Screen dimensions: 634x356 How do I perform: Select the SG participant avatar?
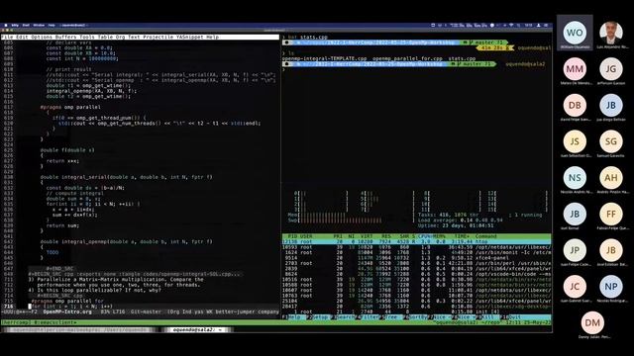[x=610, y=141]
